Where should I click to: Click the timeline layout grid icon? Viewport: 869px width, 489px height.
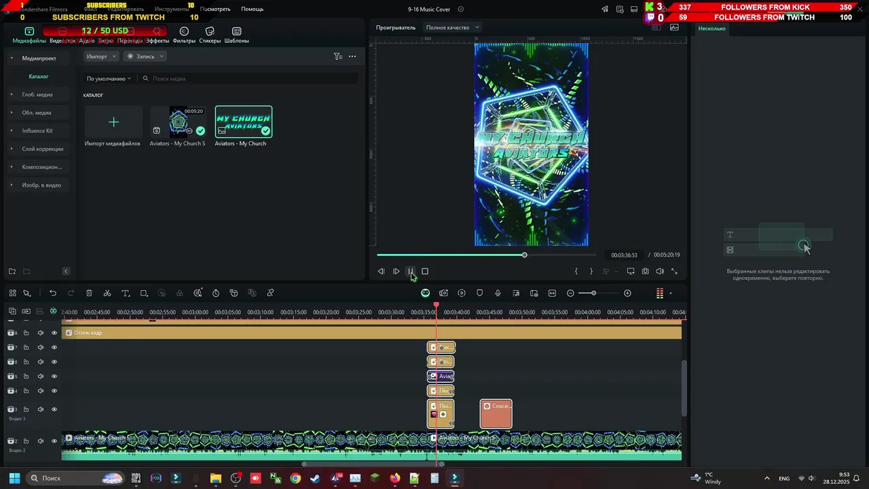point(12,293)
